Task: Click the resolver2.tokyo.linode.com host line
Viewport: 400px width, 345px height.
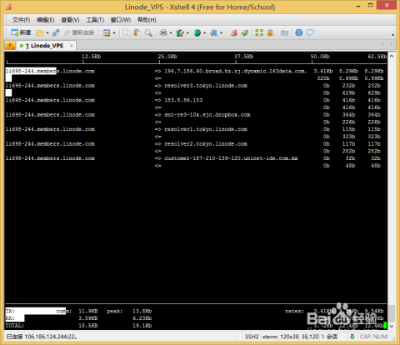Action: (x=206, y=144)
